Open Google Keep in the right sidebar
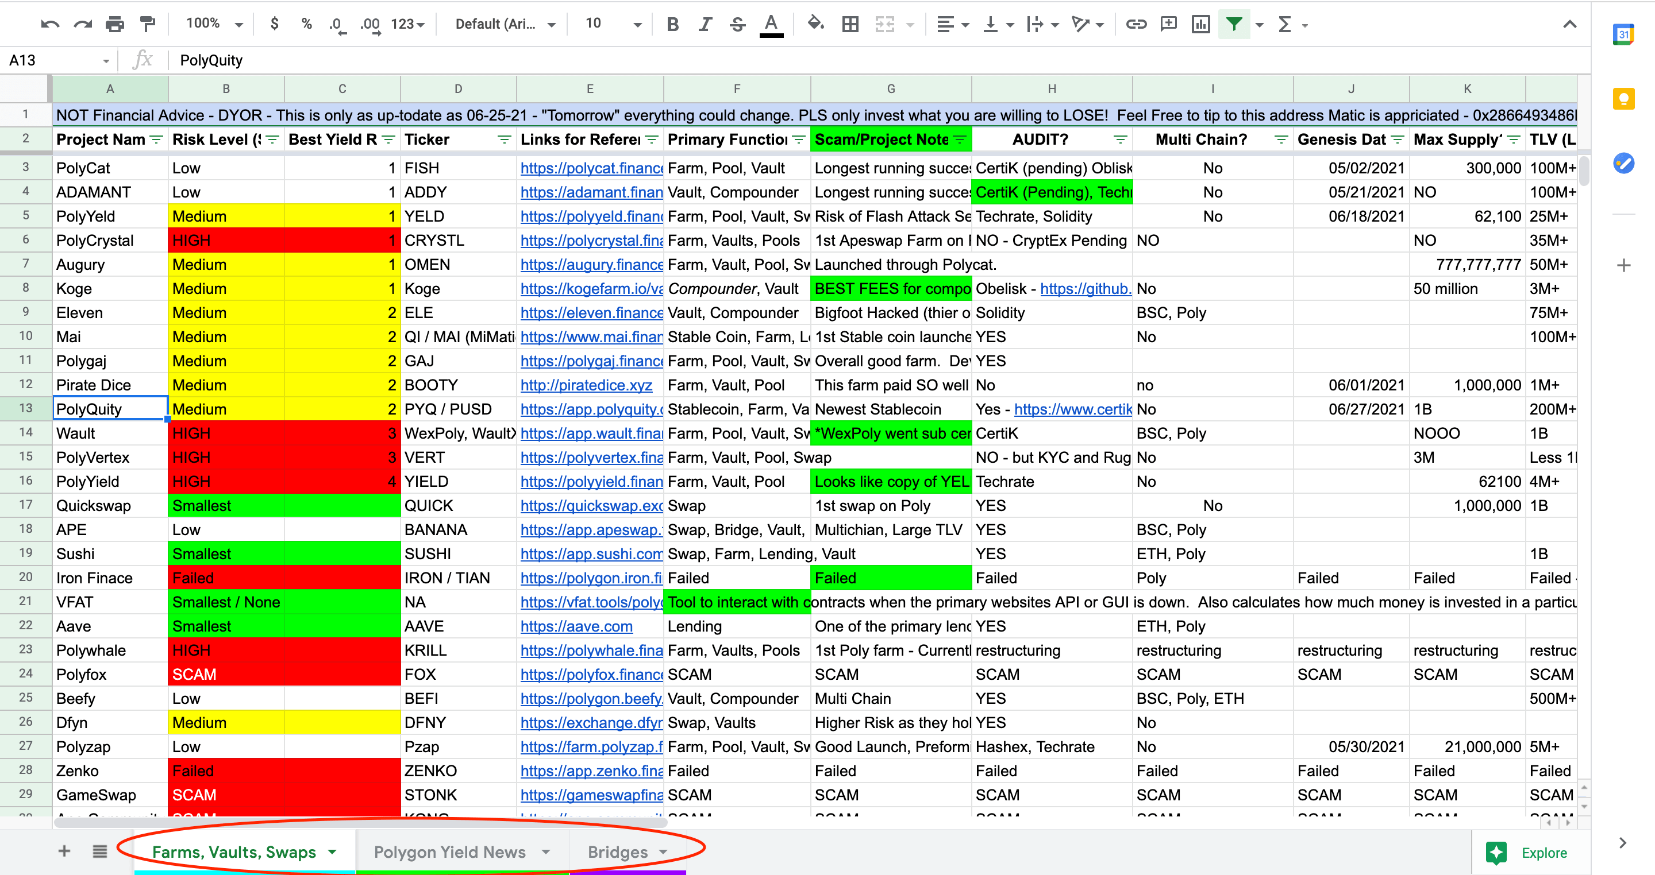The height and width of the screenshot is (875, 1655). (x=1624, y=99)
